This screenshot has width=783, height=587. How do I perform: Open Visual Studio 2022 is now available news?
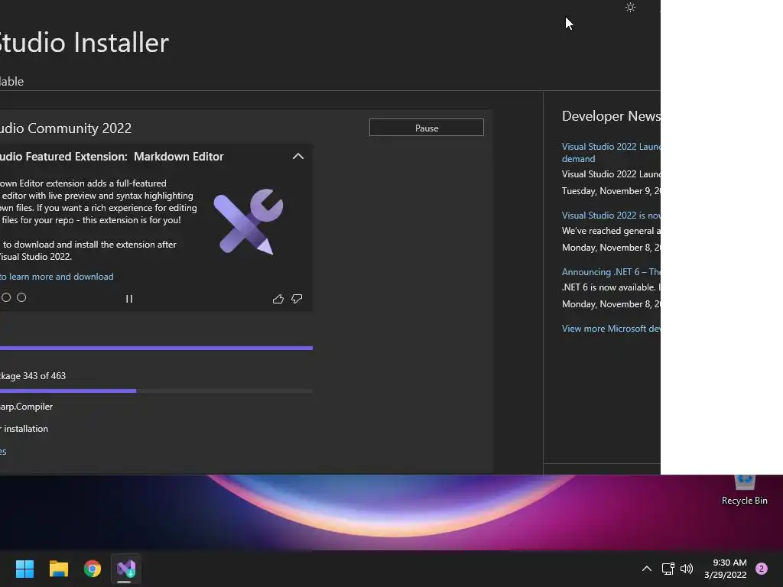click(x=611, y=215)
